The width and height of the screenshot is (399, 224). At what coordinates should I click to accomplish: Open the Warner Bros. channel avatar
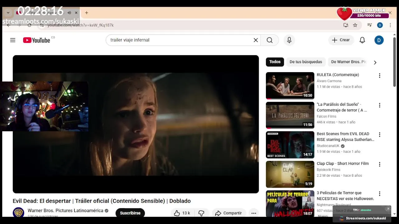(18, 213)
